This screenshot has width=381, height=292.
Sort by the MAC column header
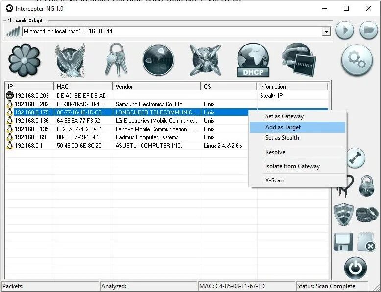pos(83,87)
